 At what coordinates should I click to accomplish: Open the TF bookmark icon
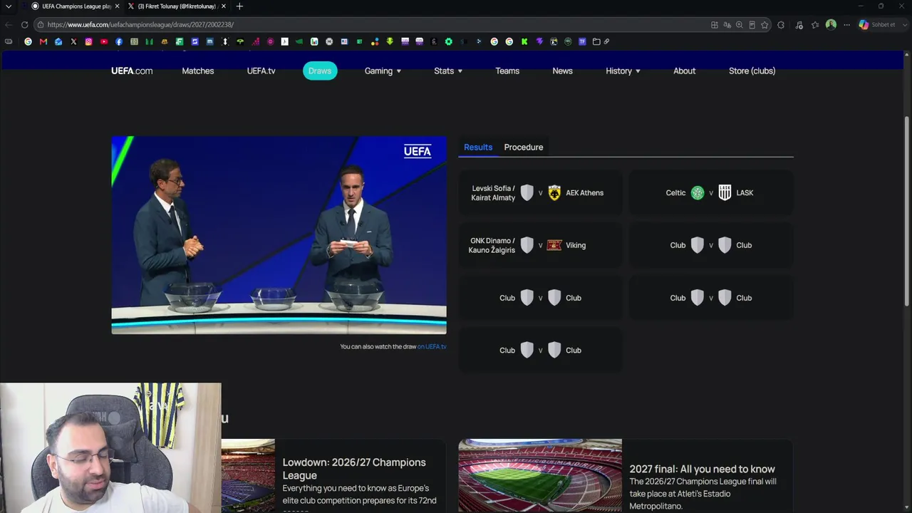click(582, 42)
